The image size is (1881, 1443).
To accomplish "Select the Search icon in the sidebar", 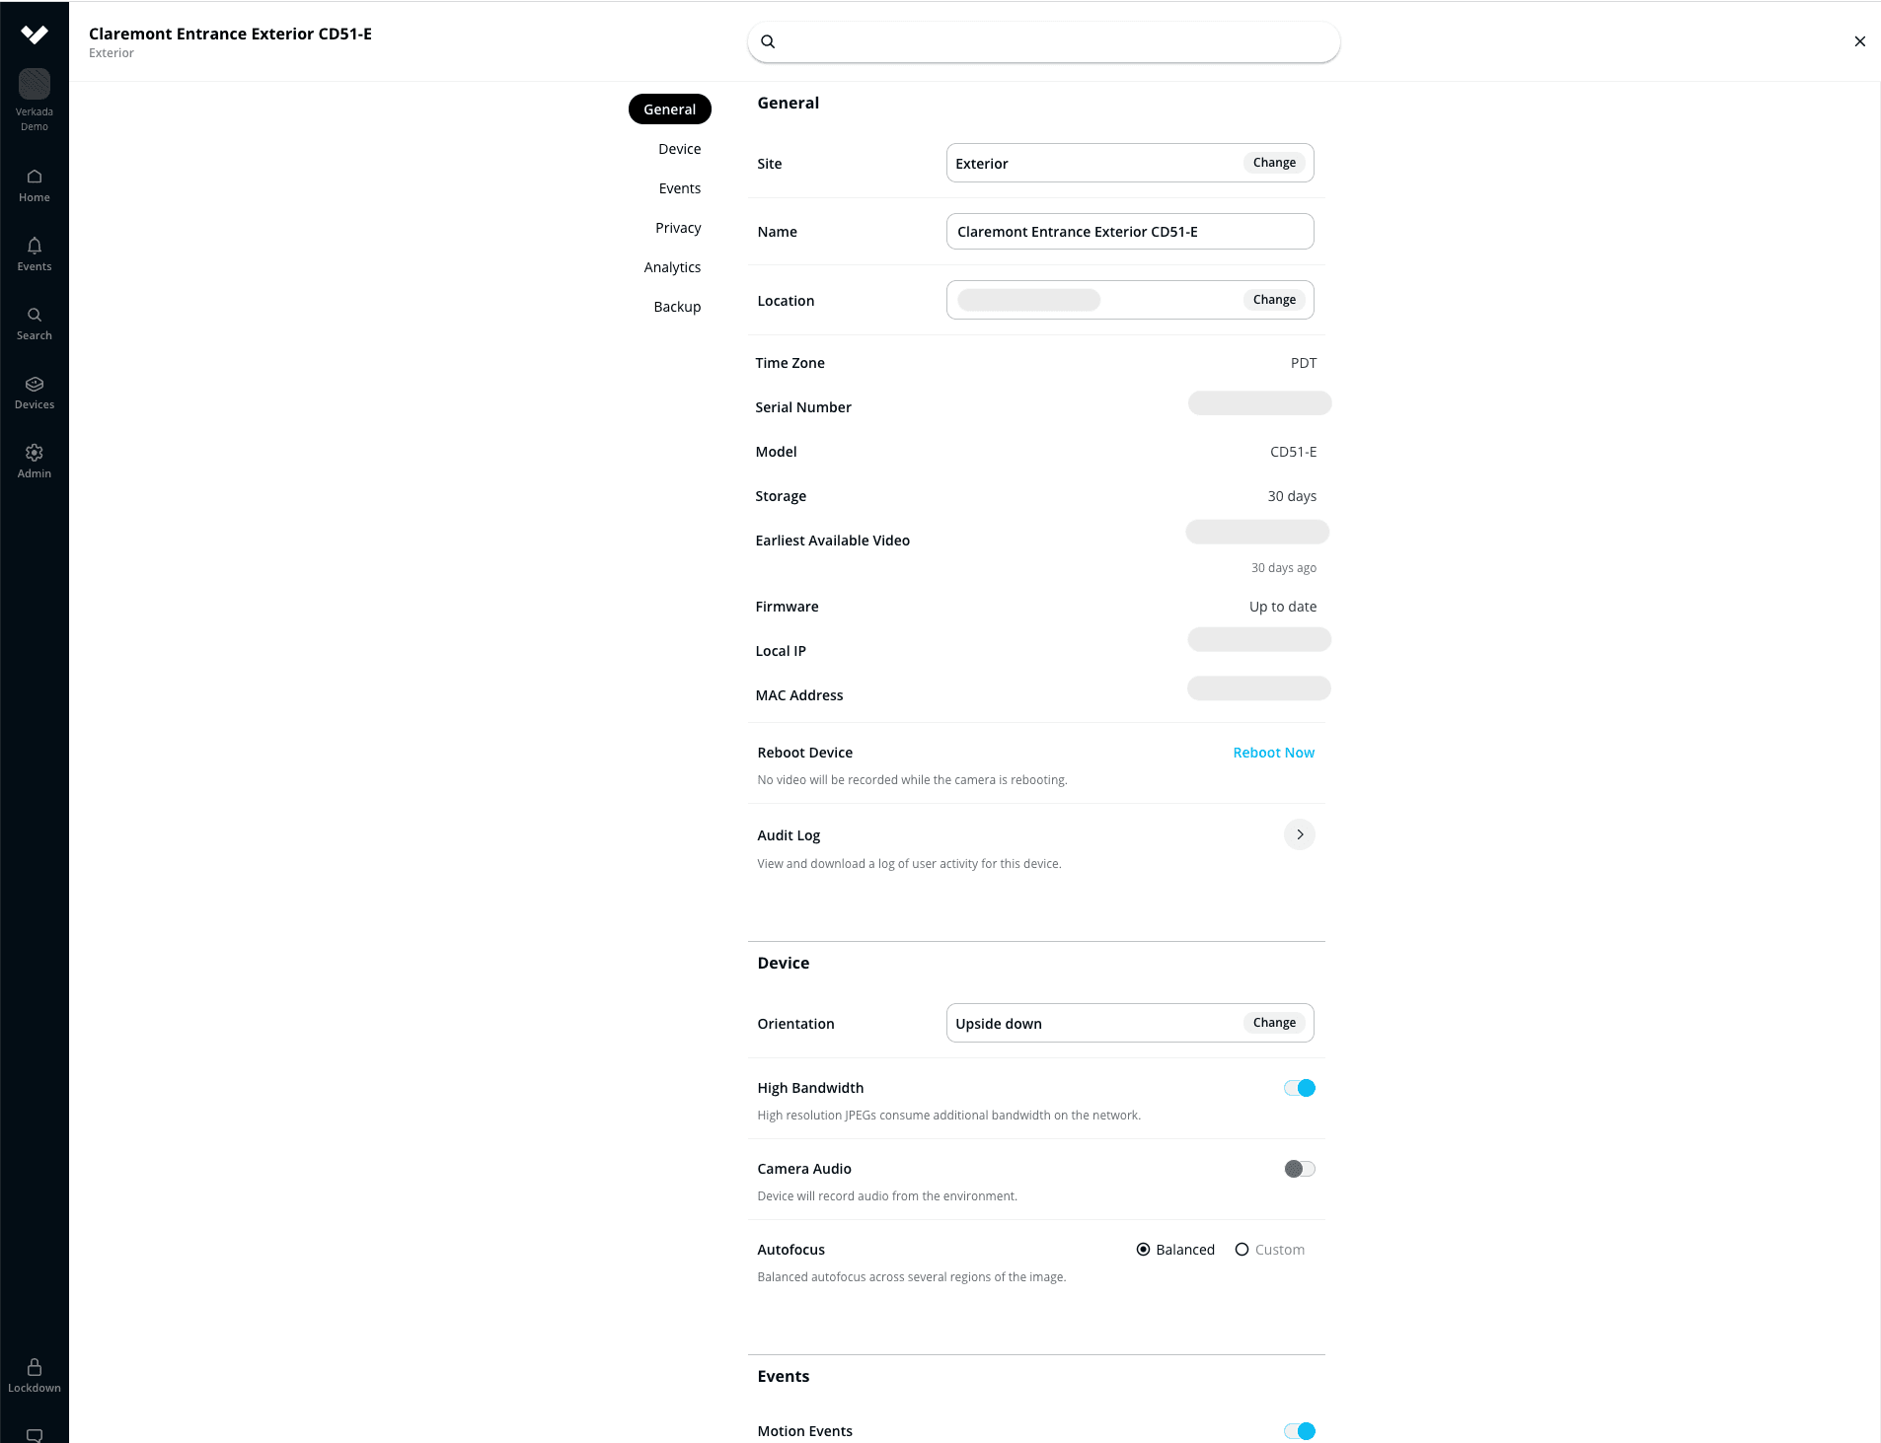I will [34, 322].
